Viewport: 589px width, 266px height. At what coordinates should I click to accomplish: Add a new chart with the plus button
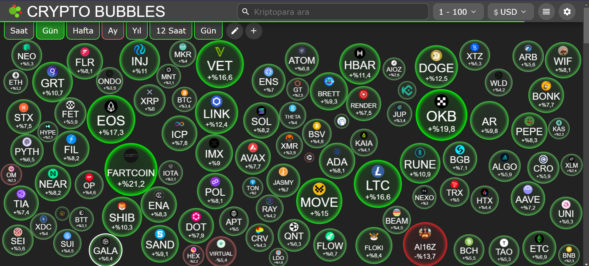254,31
